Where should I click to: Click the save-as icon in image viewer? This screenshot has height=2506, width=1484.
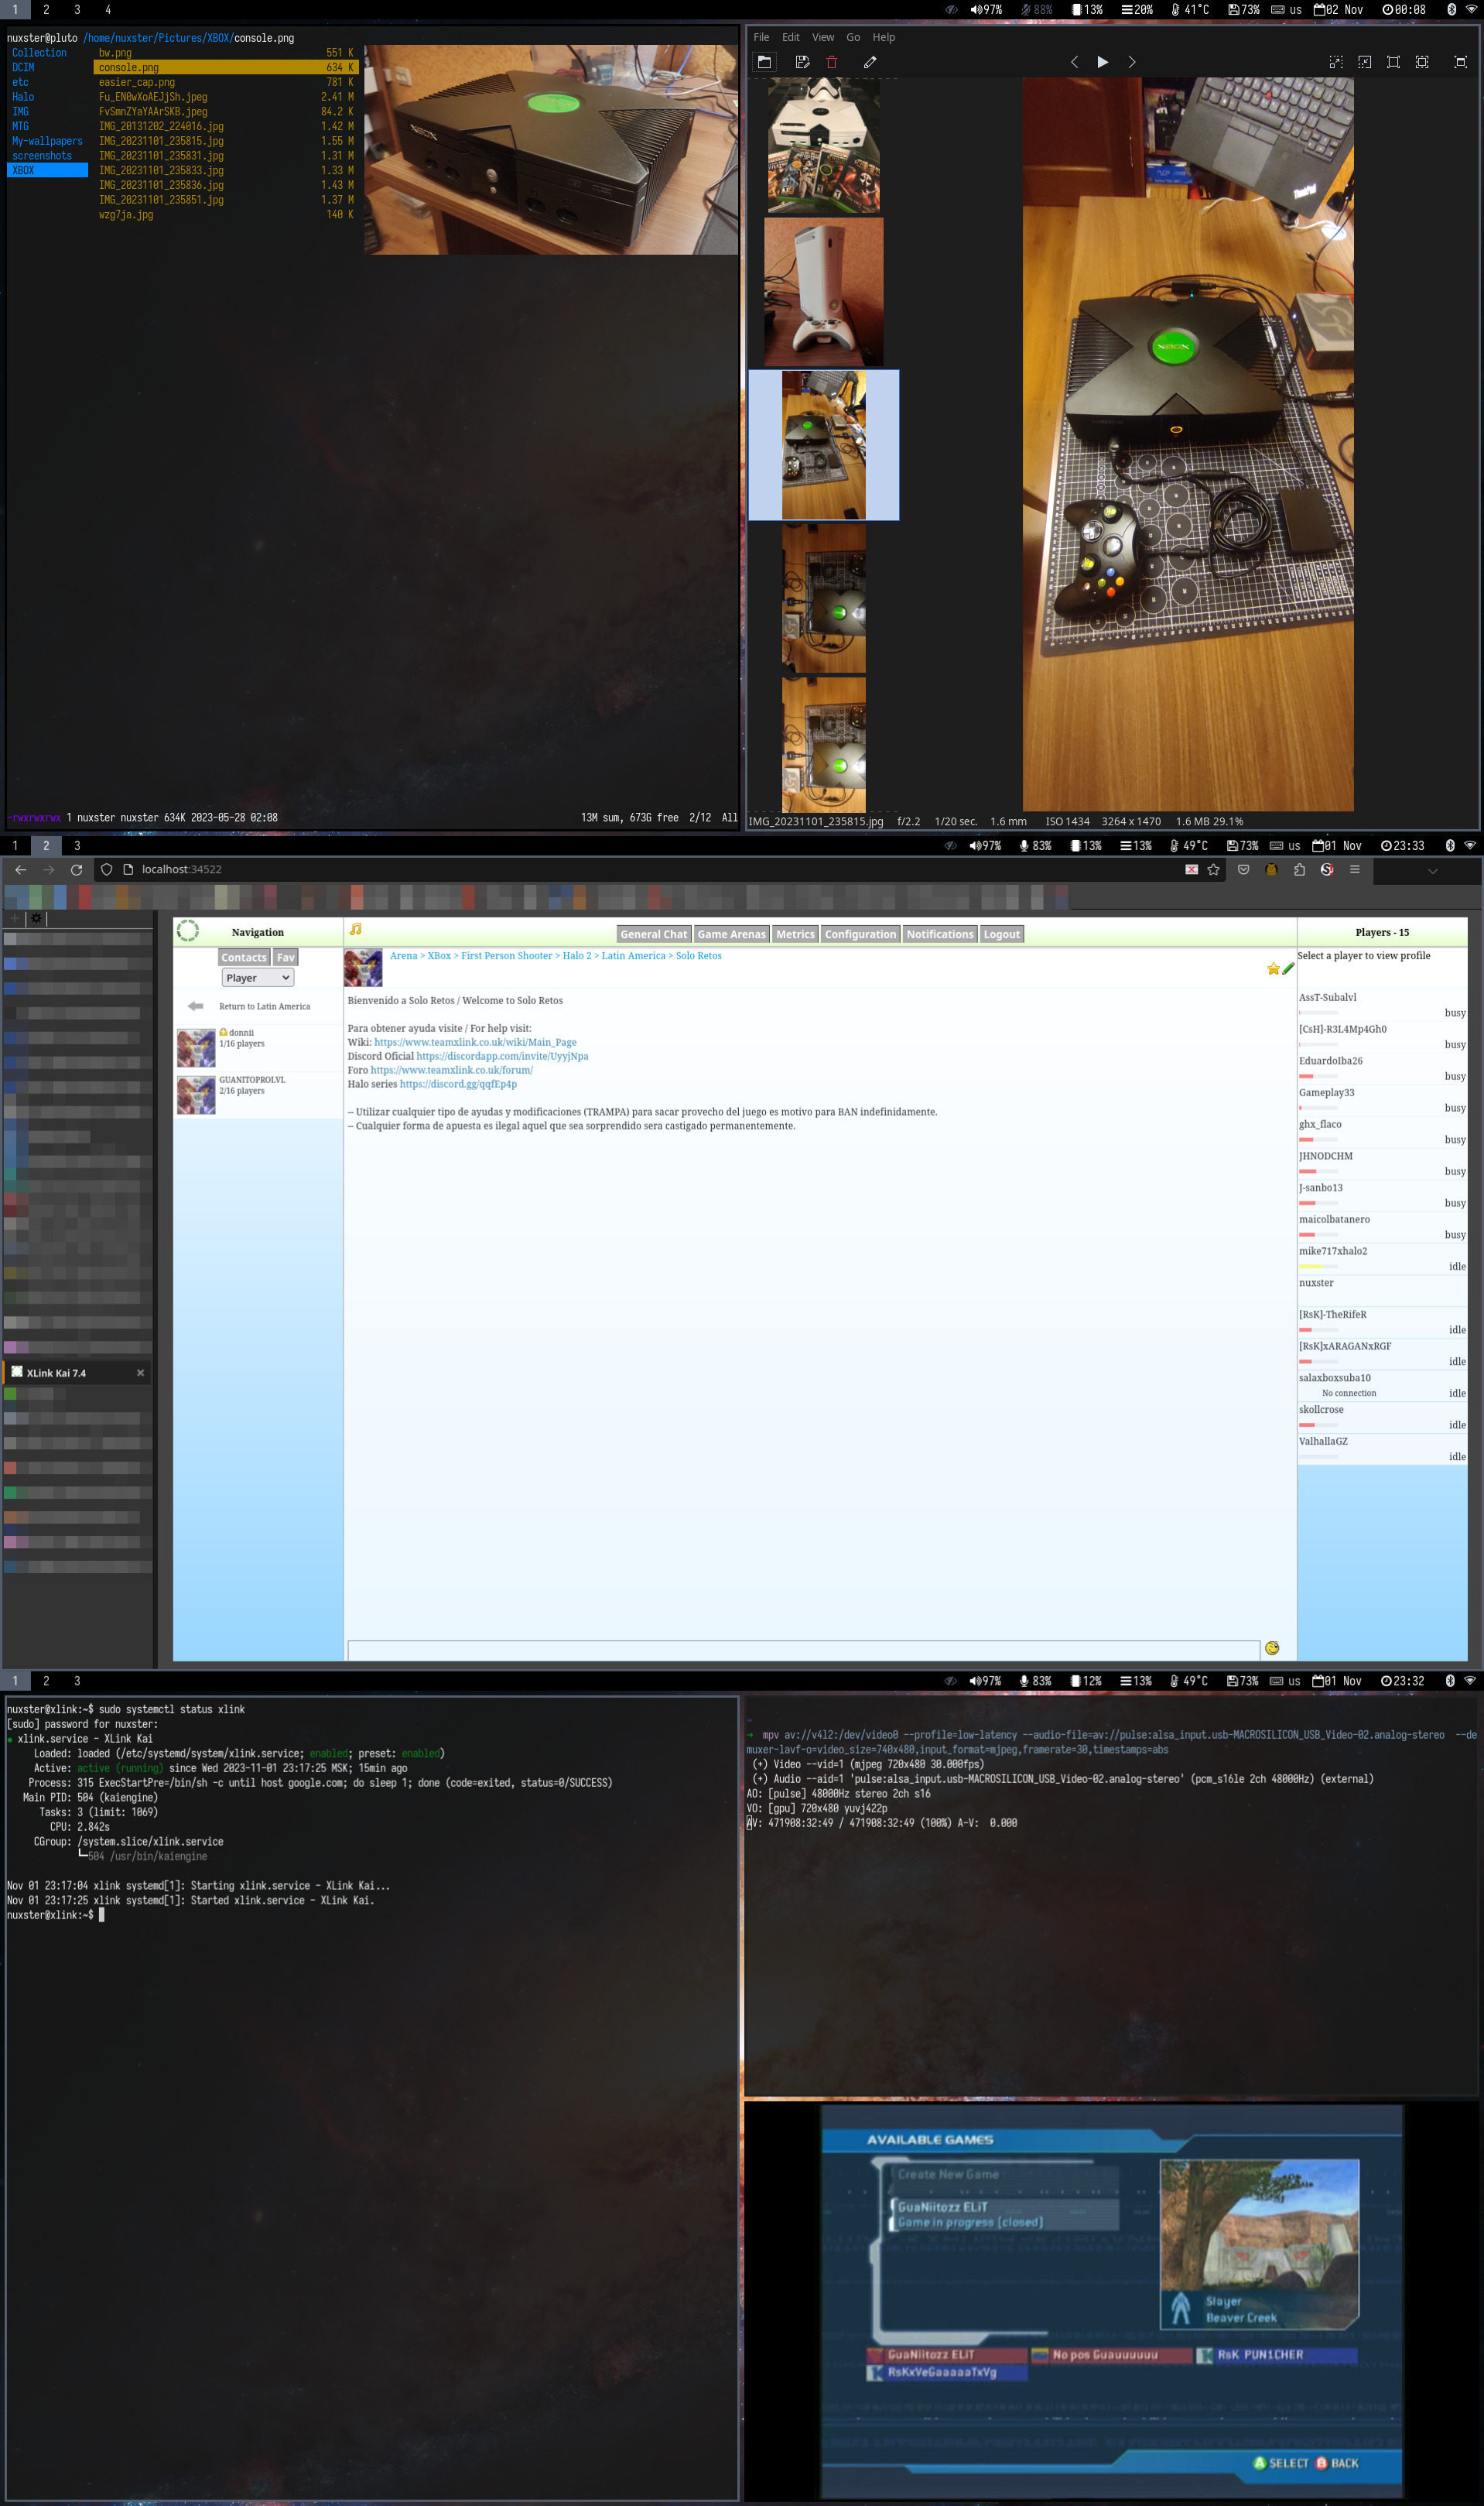(x=802, y=62)
